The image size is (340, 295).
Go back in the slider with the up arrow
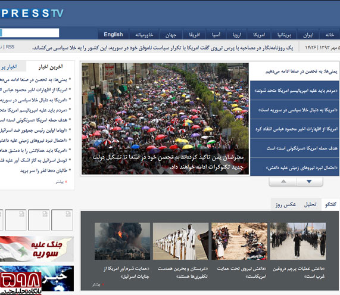click(x=283, y=182)
